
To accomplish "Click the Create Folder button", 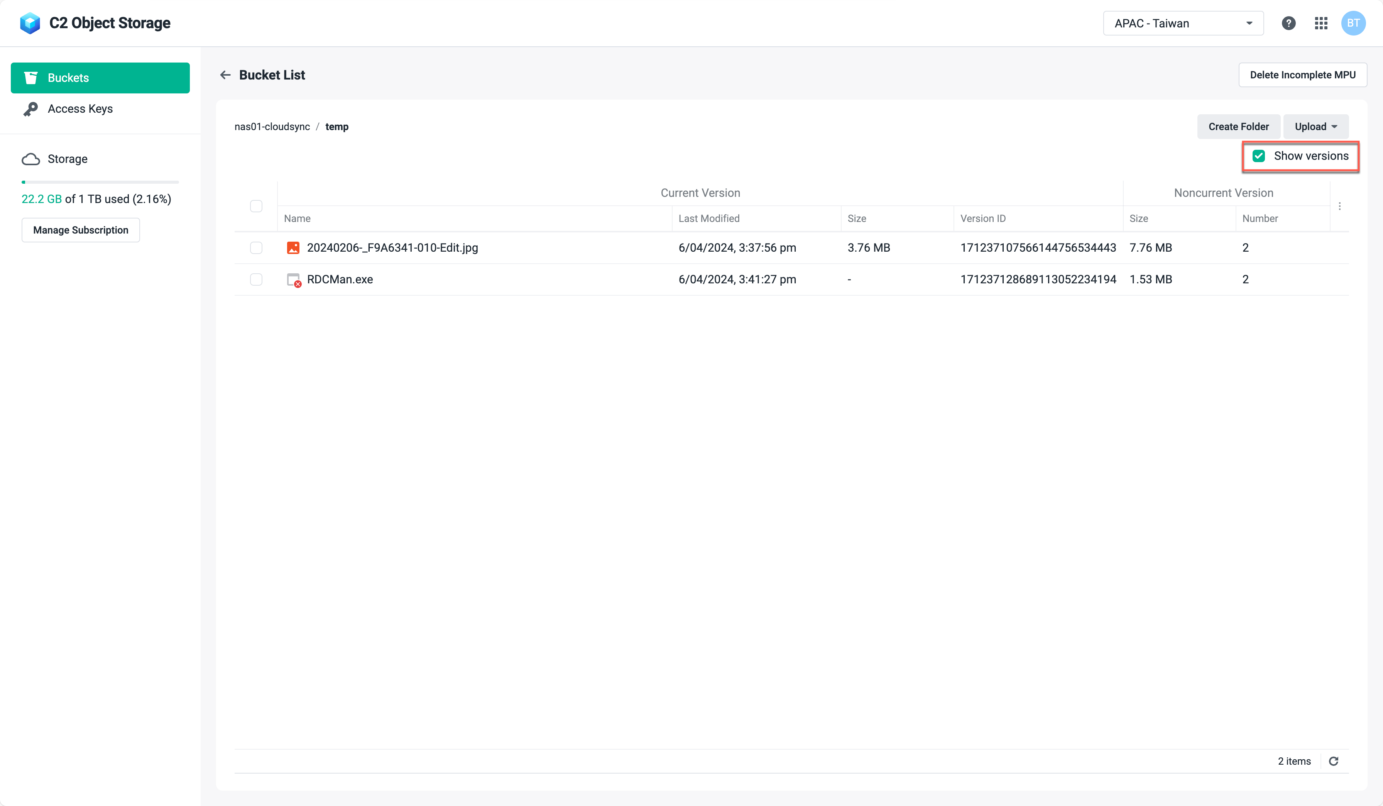I will tap(1239, 126).
